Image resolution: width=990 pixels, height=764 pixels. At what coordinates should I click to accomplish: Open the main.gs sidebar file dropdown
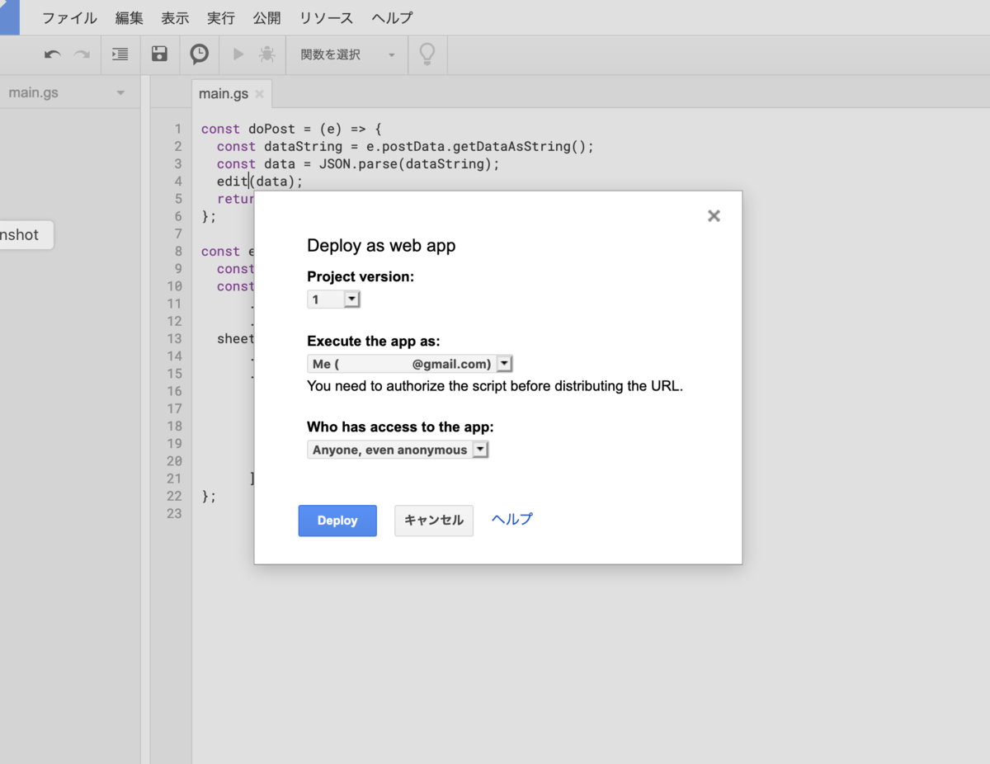pyautogui.click(x=122, y=92)
